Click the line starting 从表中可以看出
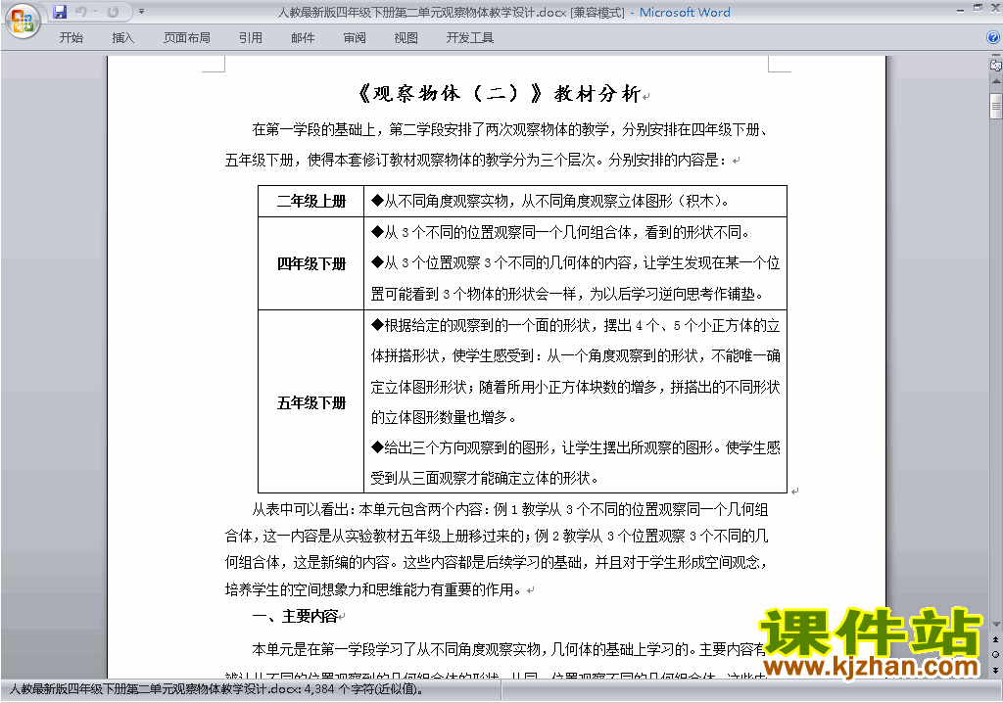This screenshot has width=1003, height=703. click(509, 509)
